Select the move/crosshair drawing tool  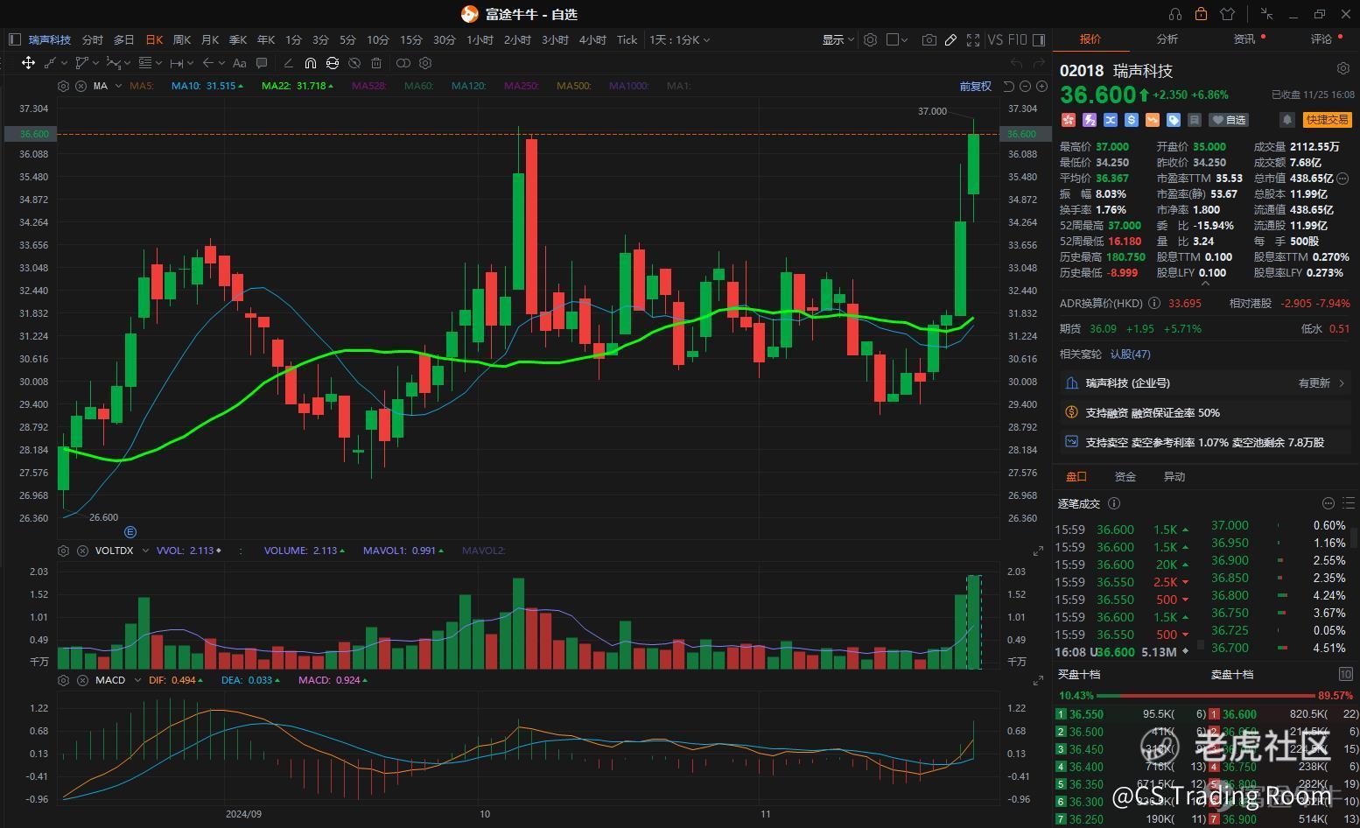coord(28,63)
